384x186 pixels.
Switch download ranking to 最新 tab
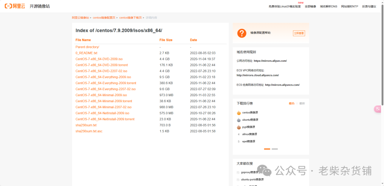tap(302, 104)
